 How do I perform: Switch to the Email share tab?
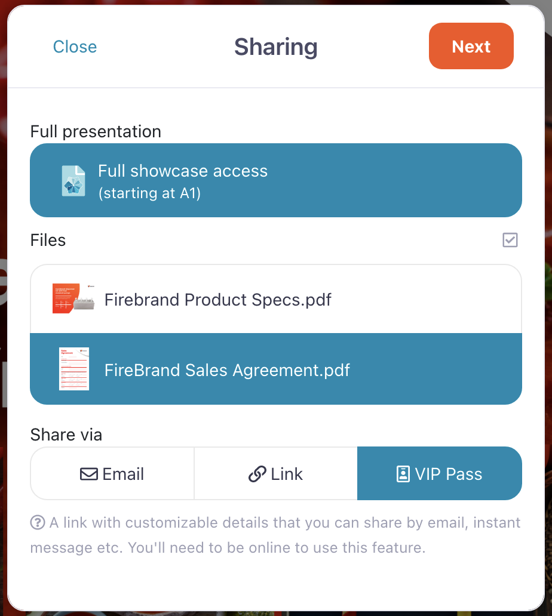[x=112, y=474]
